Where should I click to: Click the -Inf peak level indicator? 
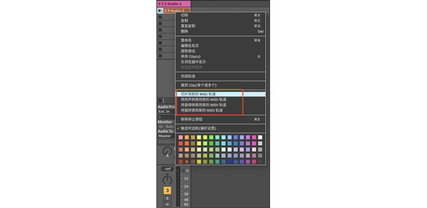[167, 169]
